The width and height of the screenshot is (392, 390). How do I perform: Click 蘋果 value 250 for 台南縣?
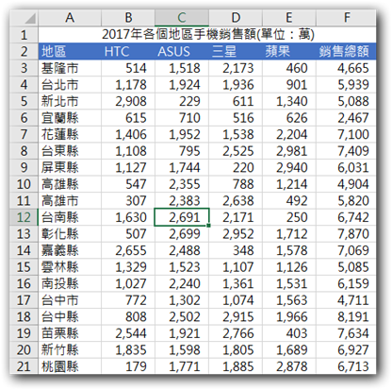click(x=289, y=217)
